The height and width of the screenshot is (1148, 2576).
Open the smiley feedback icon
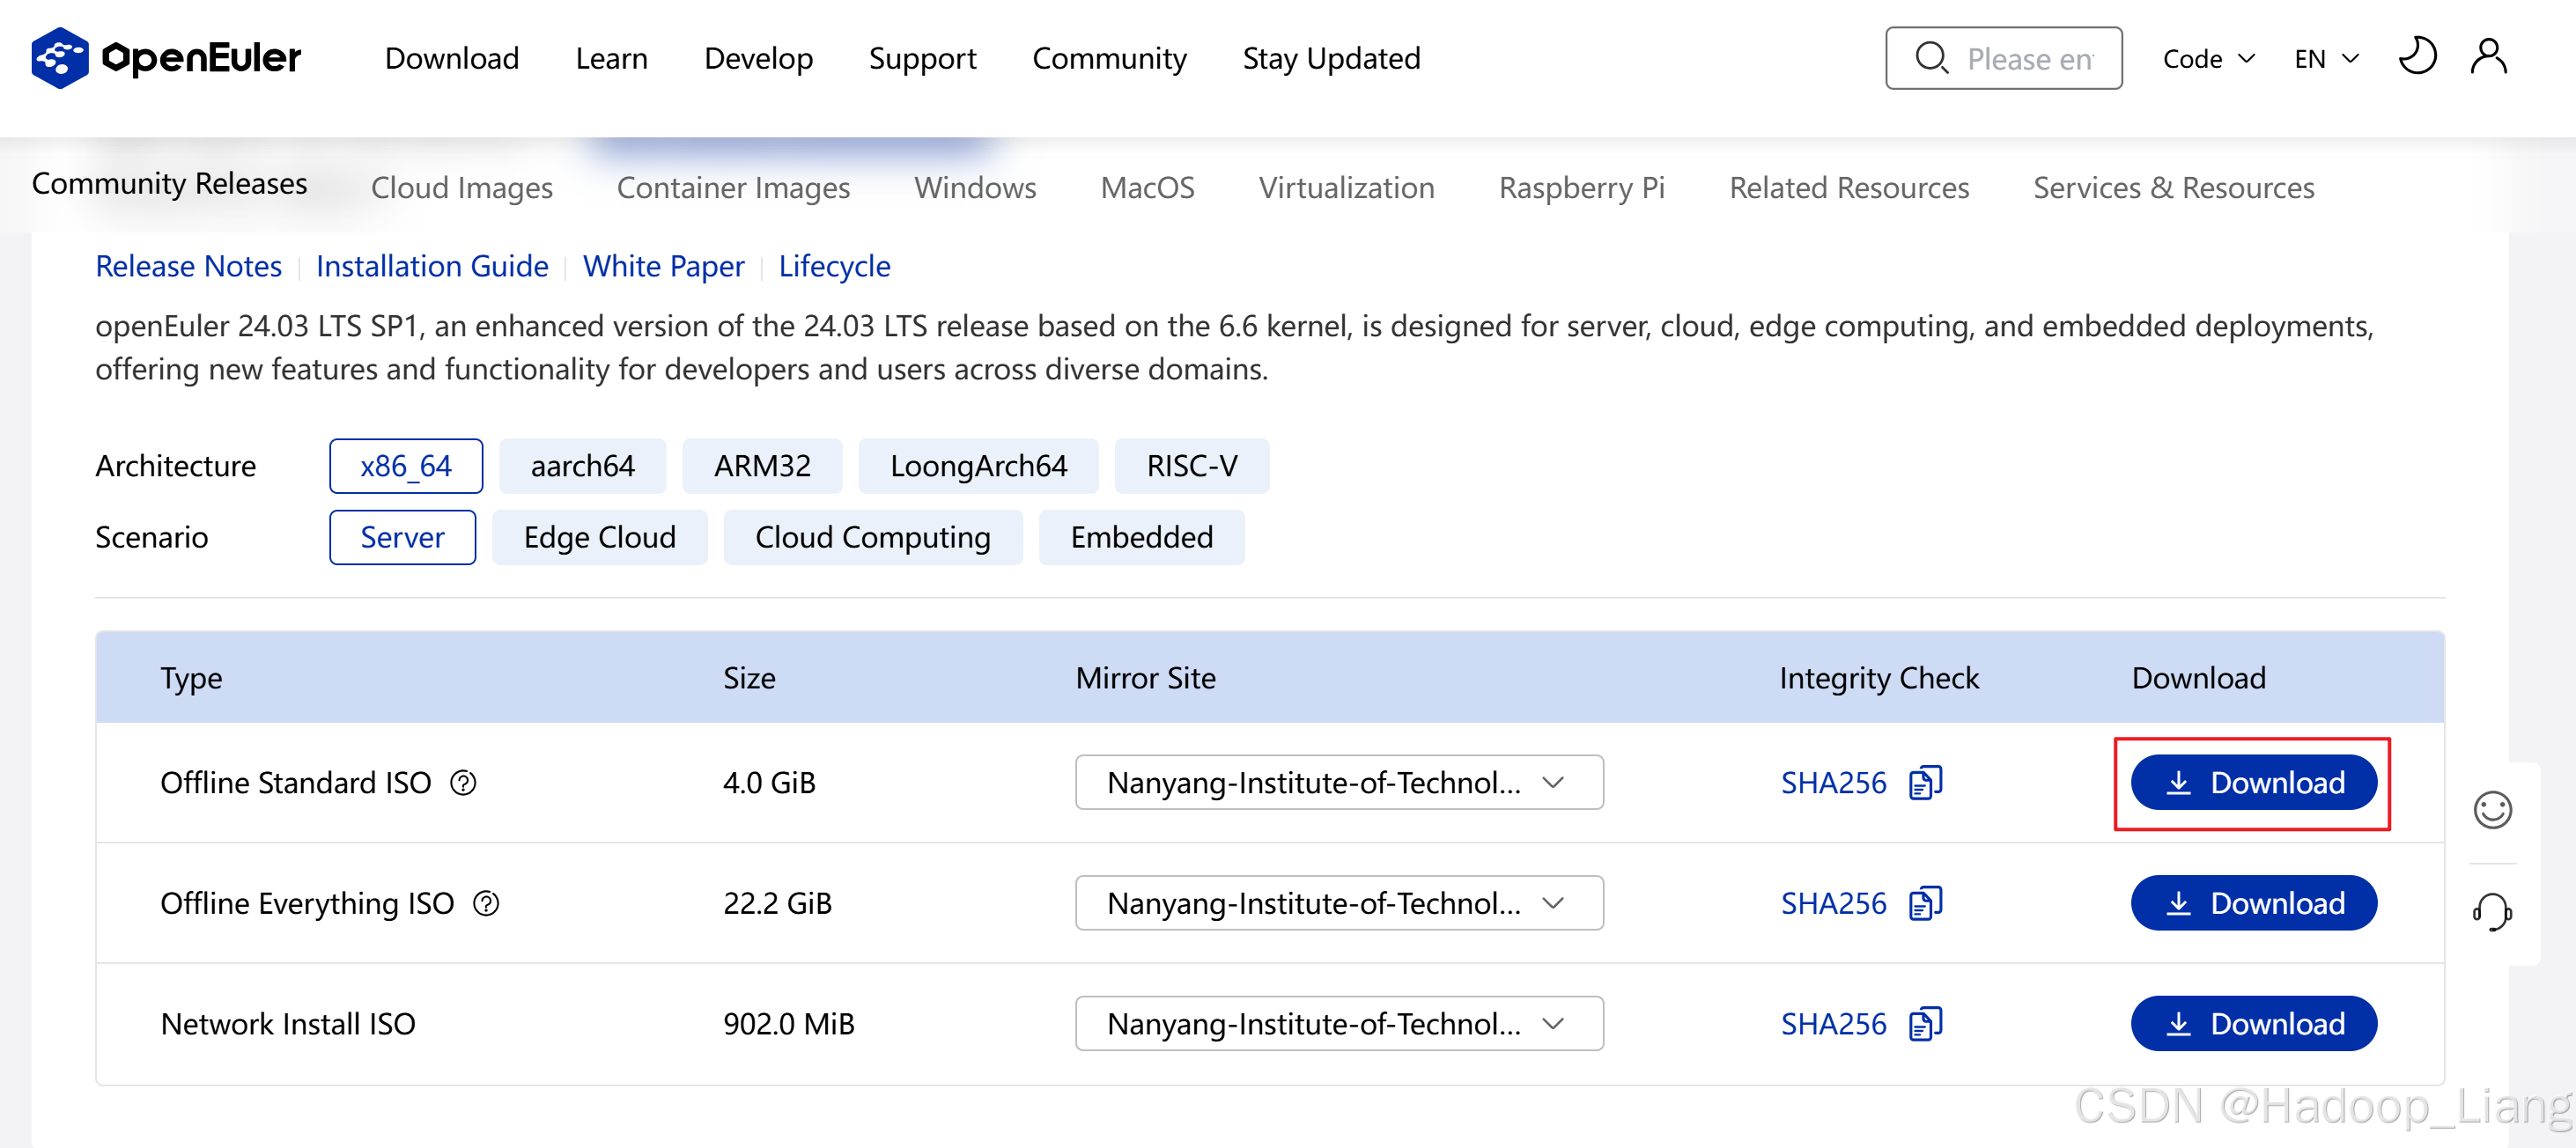(x=2492, y=810)
